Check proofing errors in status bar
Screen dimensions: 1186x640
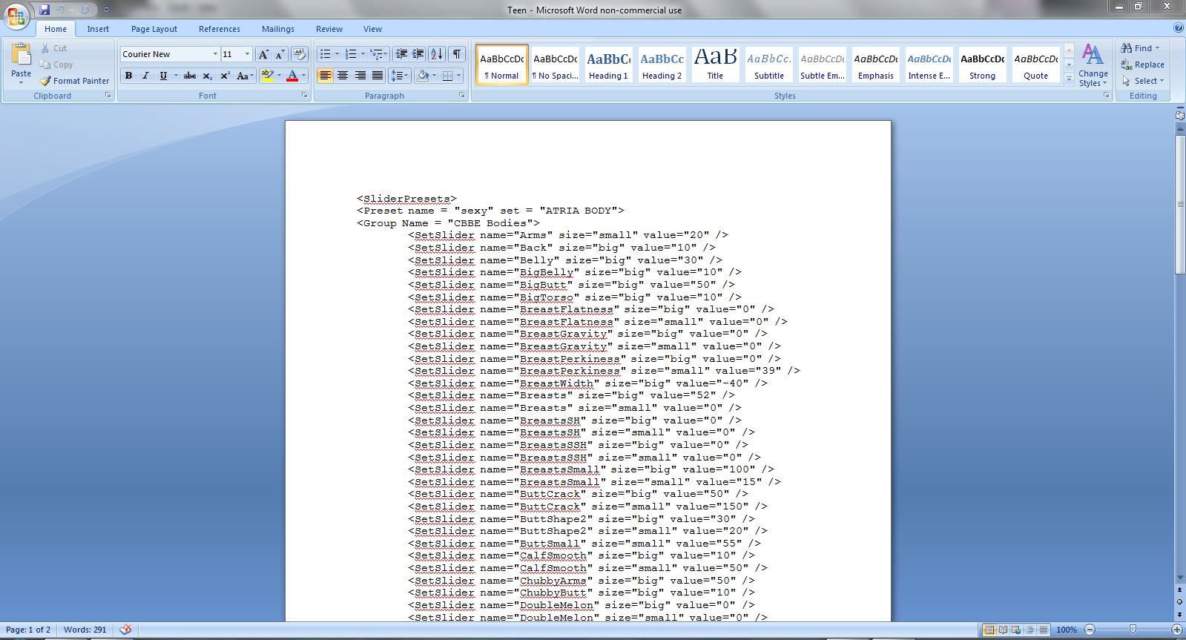click(125, 630)
